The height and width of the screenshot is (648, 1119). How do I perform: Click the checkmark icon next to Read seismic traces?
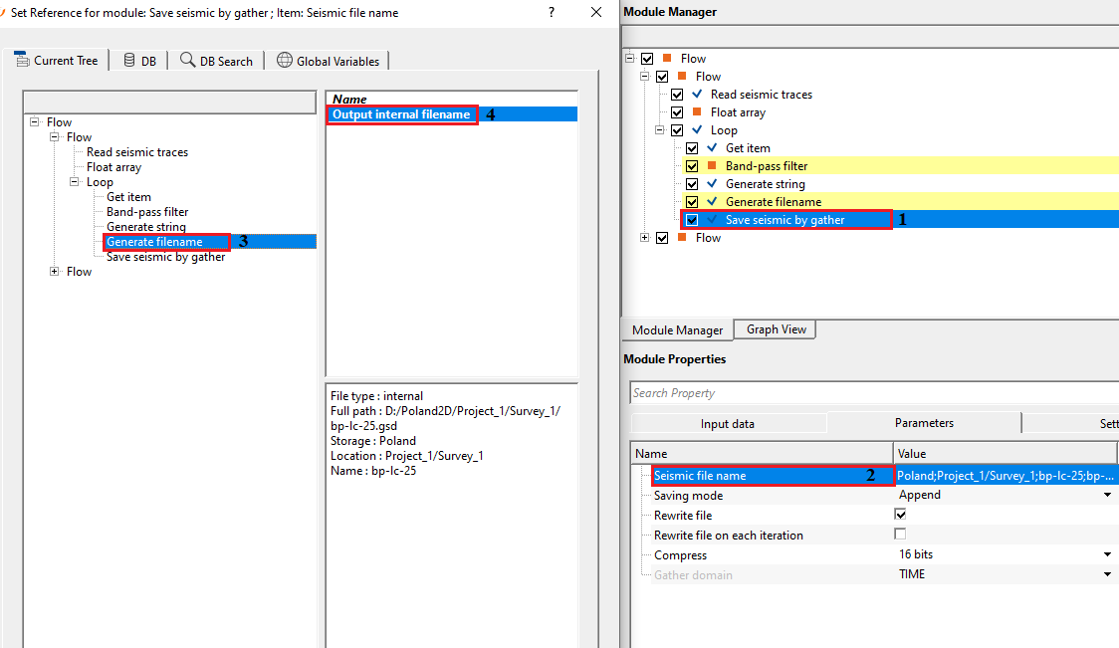coord(698,95)
